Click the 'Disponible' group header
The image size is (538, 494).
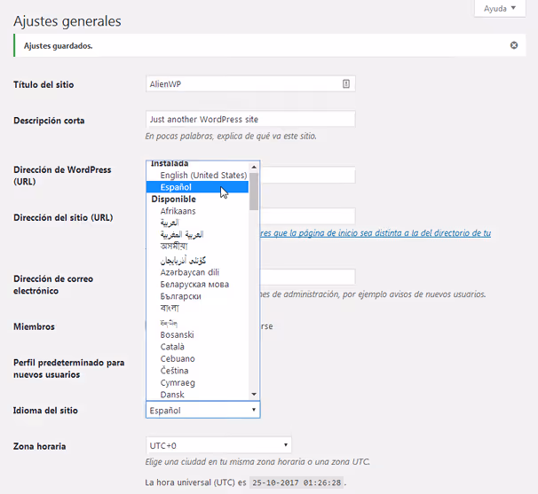point(174,200)
